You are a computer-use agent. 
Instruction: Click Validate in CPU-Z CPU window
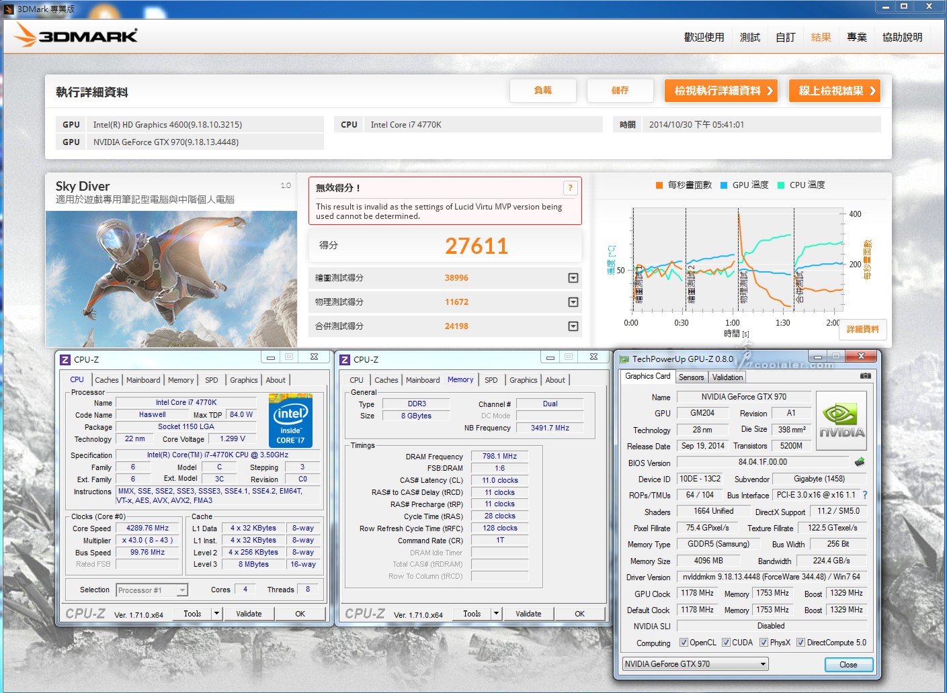(x=249, y=614)
